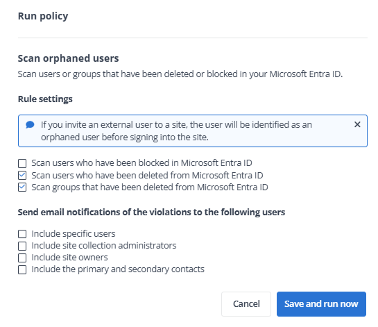Click Save and run now
378x327 pixels.
coord(321,304)
